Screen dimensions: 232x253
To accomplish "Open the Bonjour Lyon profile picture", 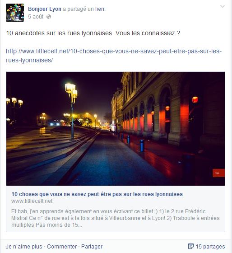I will coord(15,13).
